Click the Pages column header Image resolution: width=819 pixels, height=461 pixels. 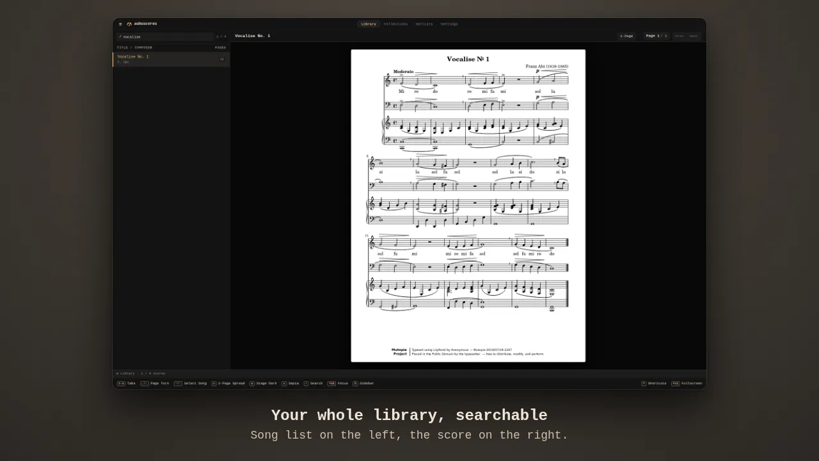220,47
